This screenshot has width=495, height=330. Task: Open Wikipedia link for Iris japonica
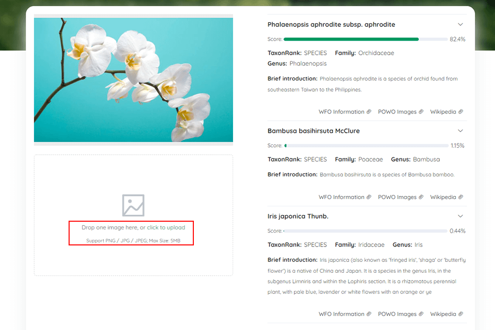coord(447,314)
